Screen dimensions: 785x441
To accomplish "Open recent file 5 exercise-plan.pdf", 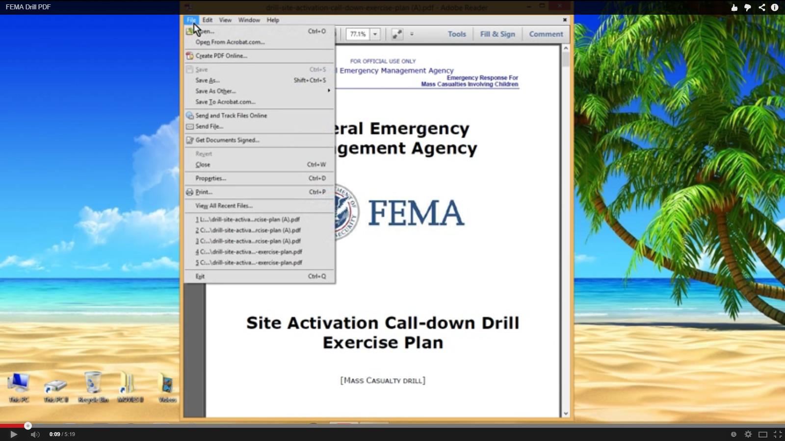I will pos(259,263).
